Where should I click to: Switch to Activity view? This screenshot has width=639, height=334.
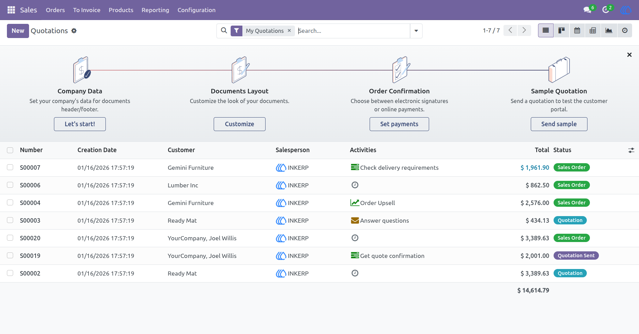tap(625, 31)
